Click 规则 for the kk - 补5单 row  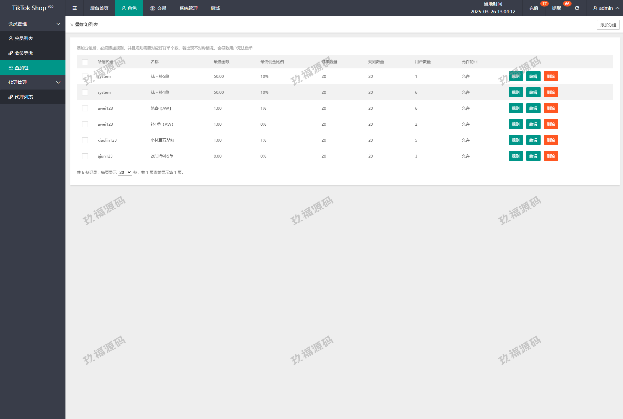516,77
